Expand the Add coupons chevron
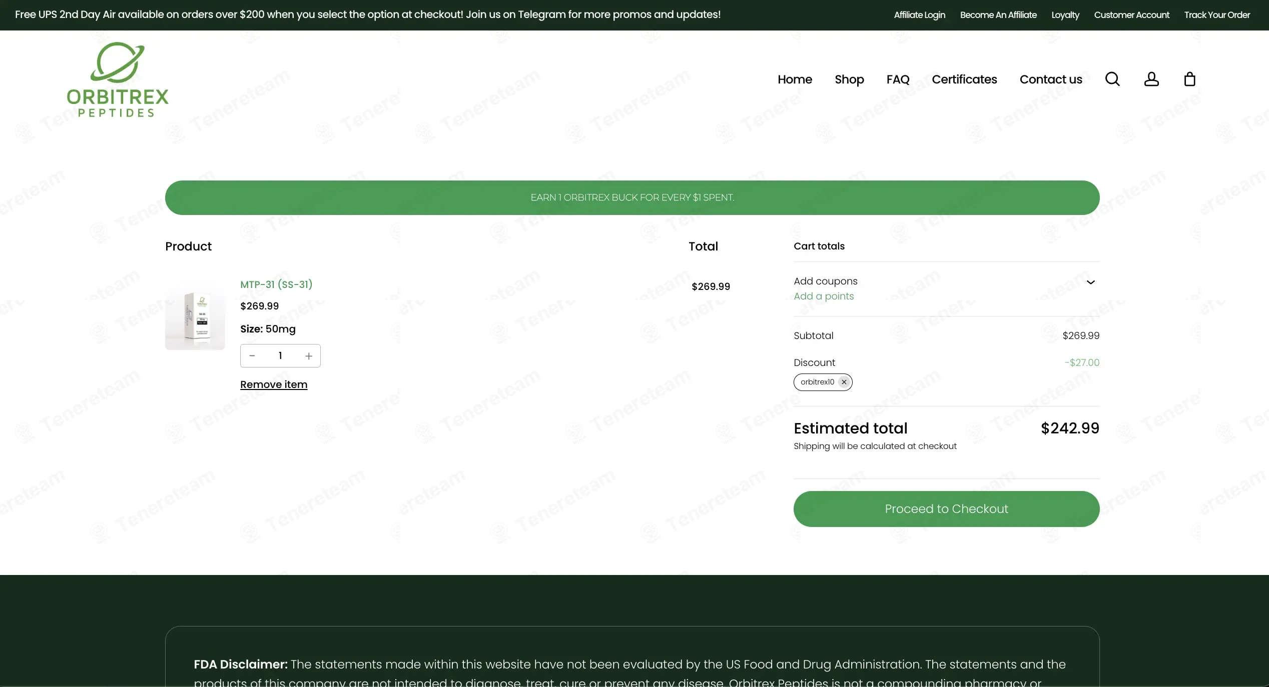 (x=1090, y=282)
